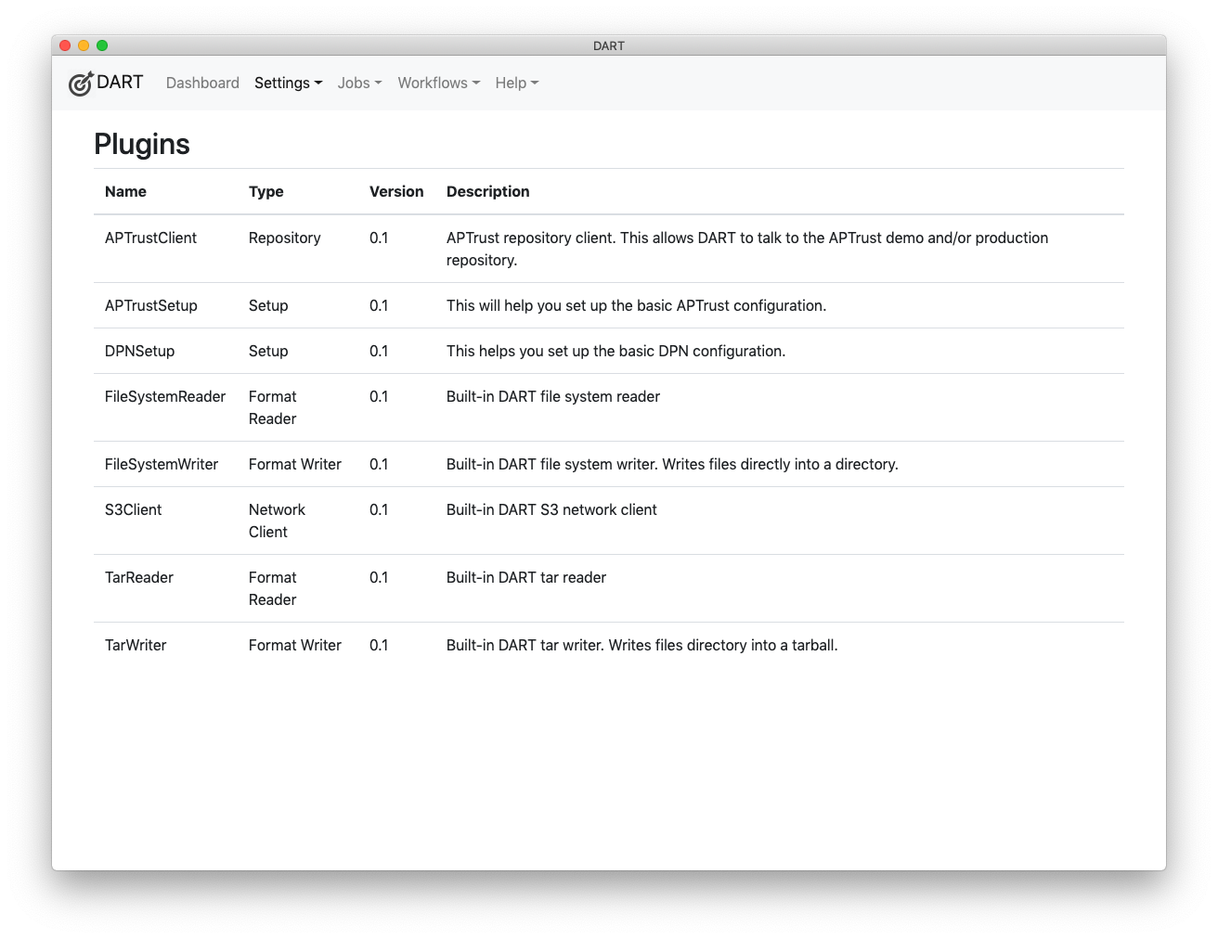Select the FileSystemReader plugin
The width and height of the screenshot is (1218, 939).
164,396
